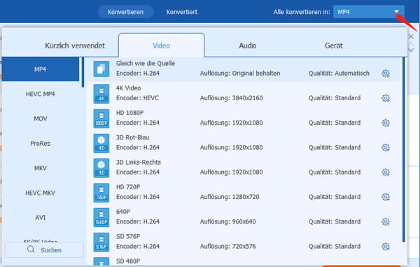Click the Gleich wie die Quelle copy icon

click(101, 69)
